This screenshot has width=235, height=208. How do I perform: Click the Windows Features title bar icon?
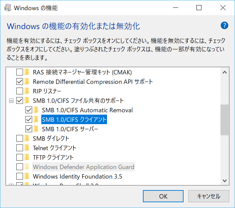(8, 8)
